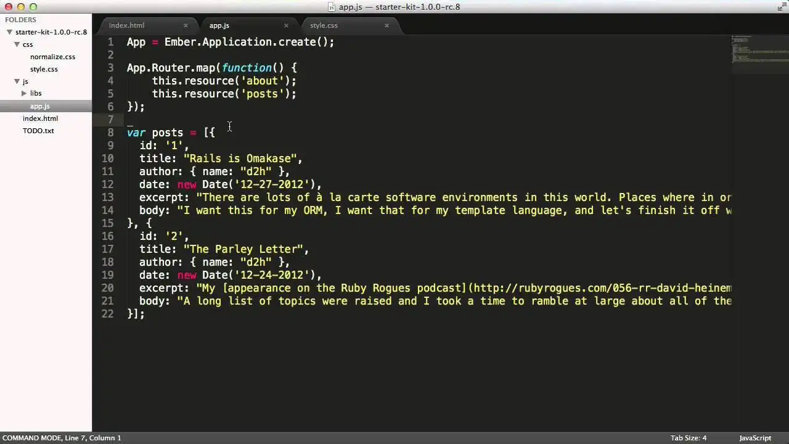This screenshot has height=444, width=789.
Task: Open normalize.css in the sidebar
Action: [x=52, y=57]
